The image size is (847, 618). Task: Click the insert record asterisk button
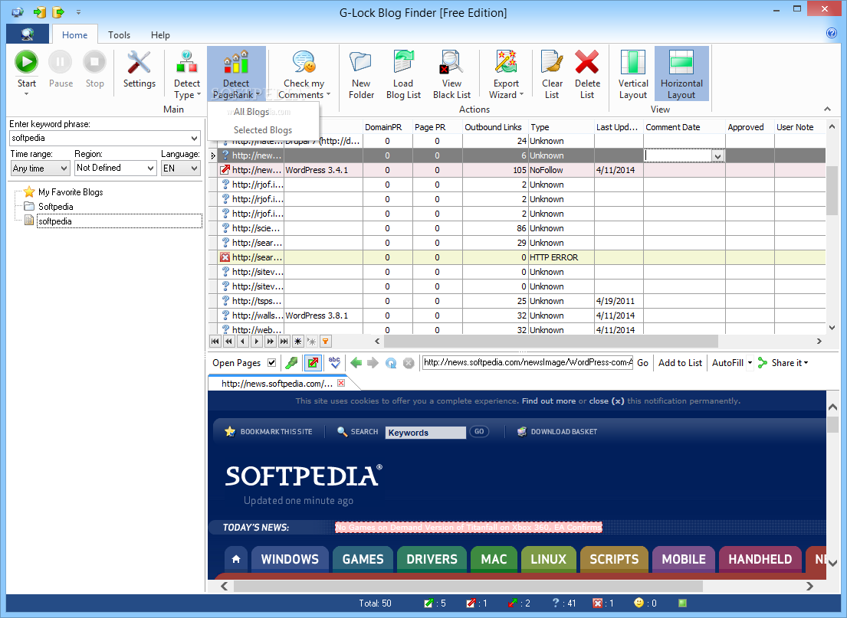pos(298,341)
